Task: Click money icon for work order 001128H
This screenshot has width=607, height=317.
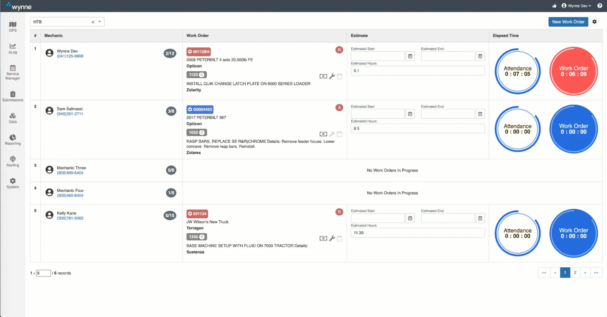Action: [x=323, y=76]
